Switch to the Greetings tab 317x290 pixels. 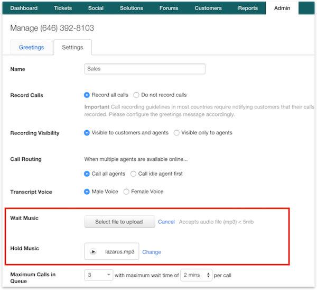pyautogui.click(x=31, y=47)
